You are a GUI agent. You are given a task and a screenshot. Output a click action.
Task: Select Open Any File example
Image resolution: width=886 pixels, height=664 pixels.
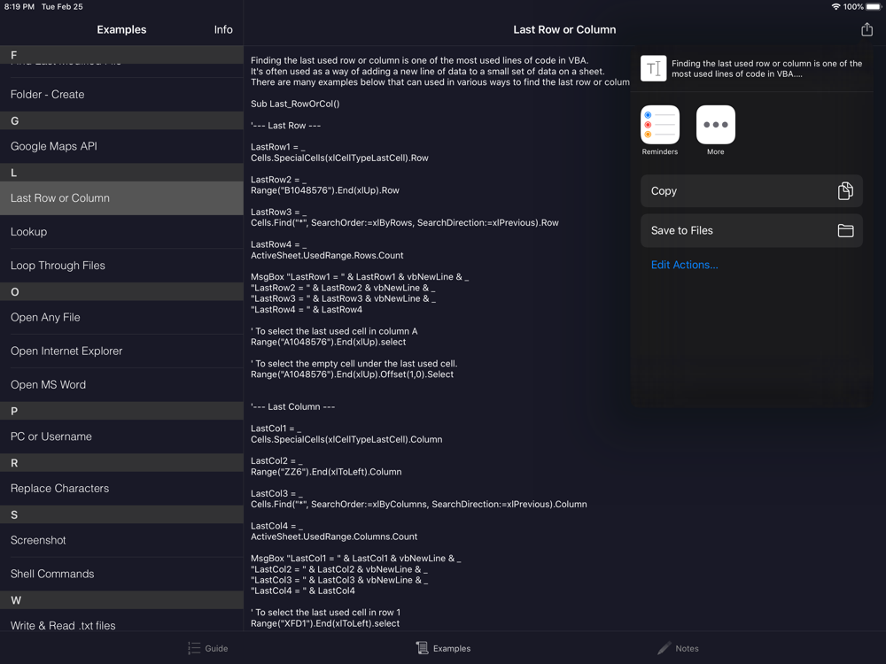(x=121, y=317)
